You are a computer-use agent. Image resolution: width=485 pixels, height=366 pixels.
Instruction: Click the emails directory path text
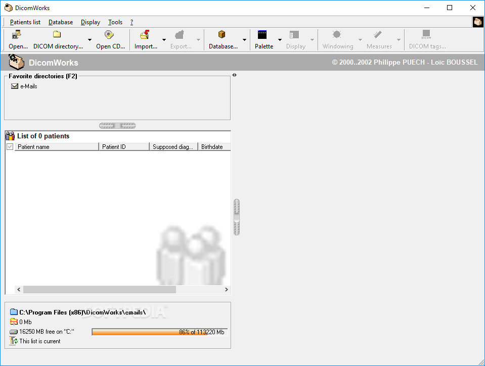pyautogui.click(x=82, y=312)
